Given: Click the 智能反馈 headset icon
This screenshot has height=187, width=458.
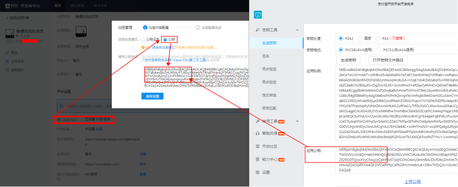Looking at the screenshot, I should 257,133.
